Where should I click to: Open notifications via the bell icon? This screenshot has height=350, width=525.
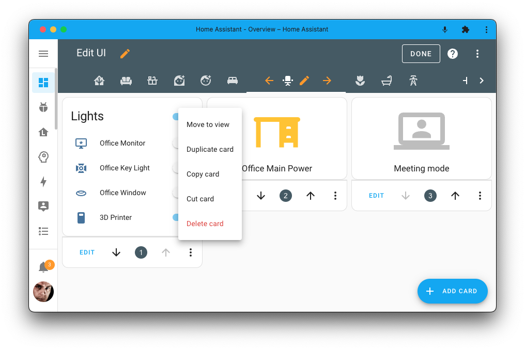coord(43,265)
